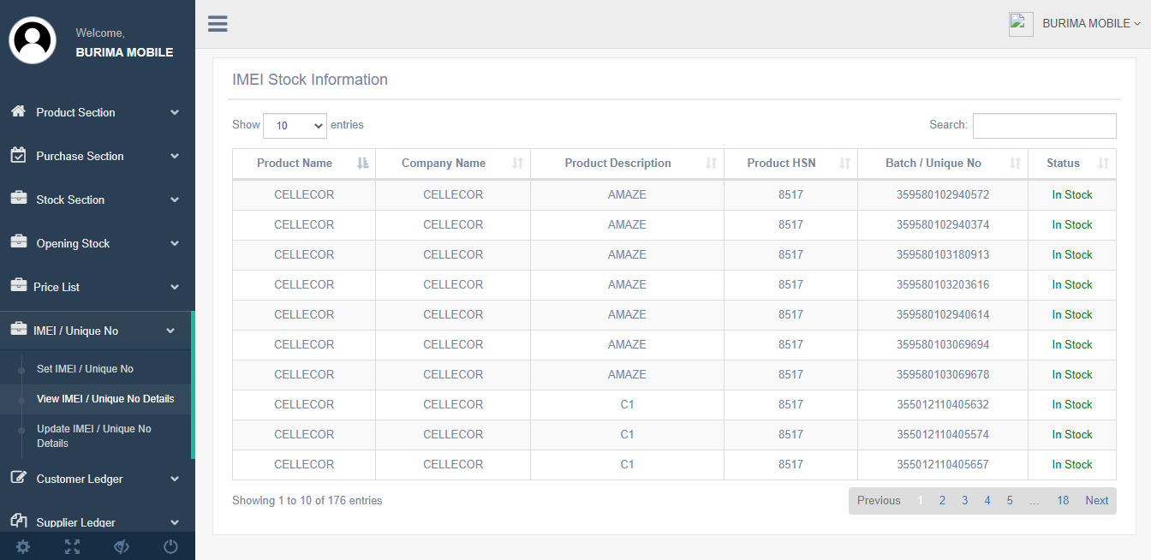The image size is (1151, 560).
Task: Open the Stock Section menu
Action: coord(98,200)
